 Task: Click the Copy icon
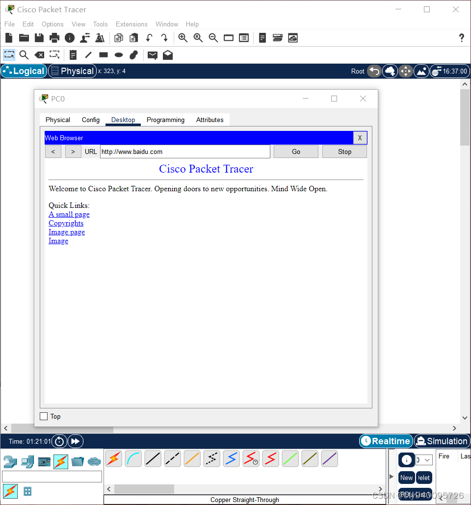tap(119, 38)
